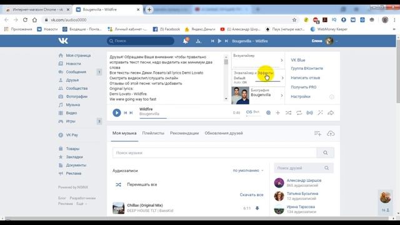The width and height of the screenshot is (400, 225).
Task: Click the info icon beside Настройки
Action: (332, 97)
